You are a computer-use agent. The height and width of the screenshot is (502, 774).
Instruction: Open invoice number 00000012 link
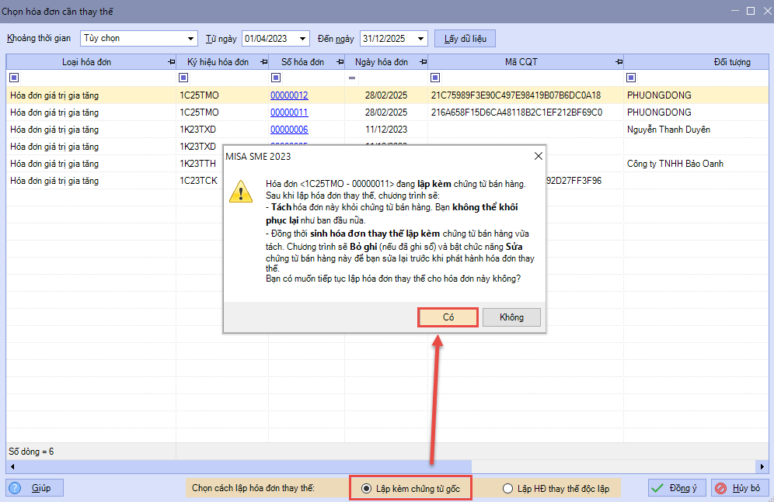coord(289,95)
